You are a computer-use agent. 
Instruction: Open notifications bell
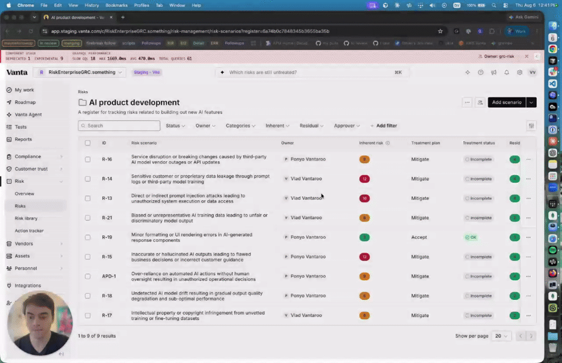(507, 72)
